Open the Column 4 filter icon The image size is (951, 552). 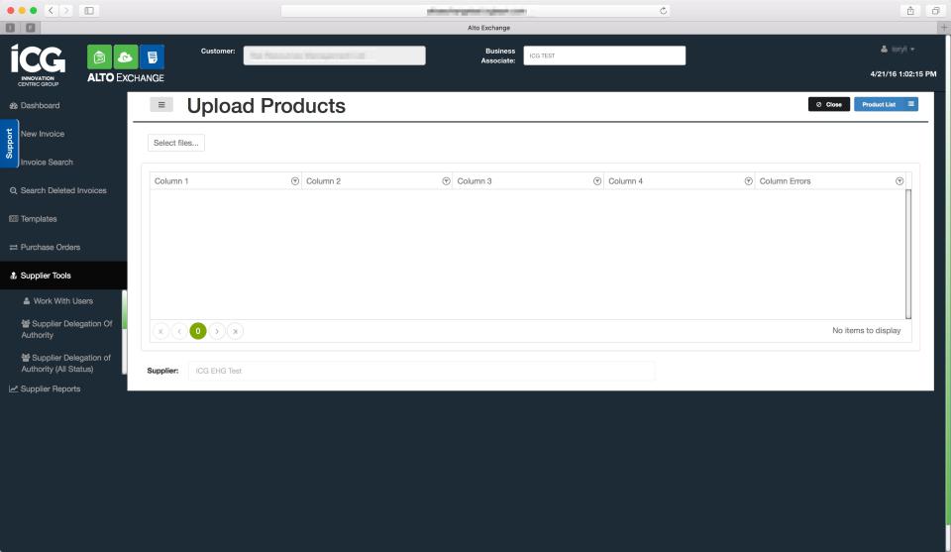pos(748,181)
